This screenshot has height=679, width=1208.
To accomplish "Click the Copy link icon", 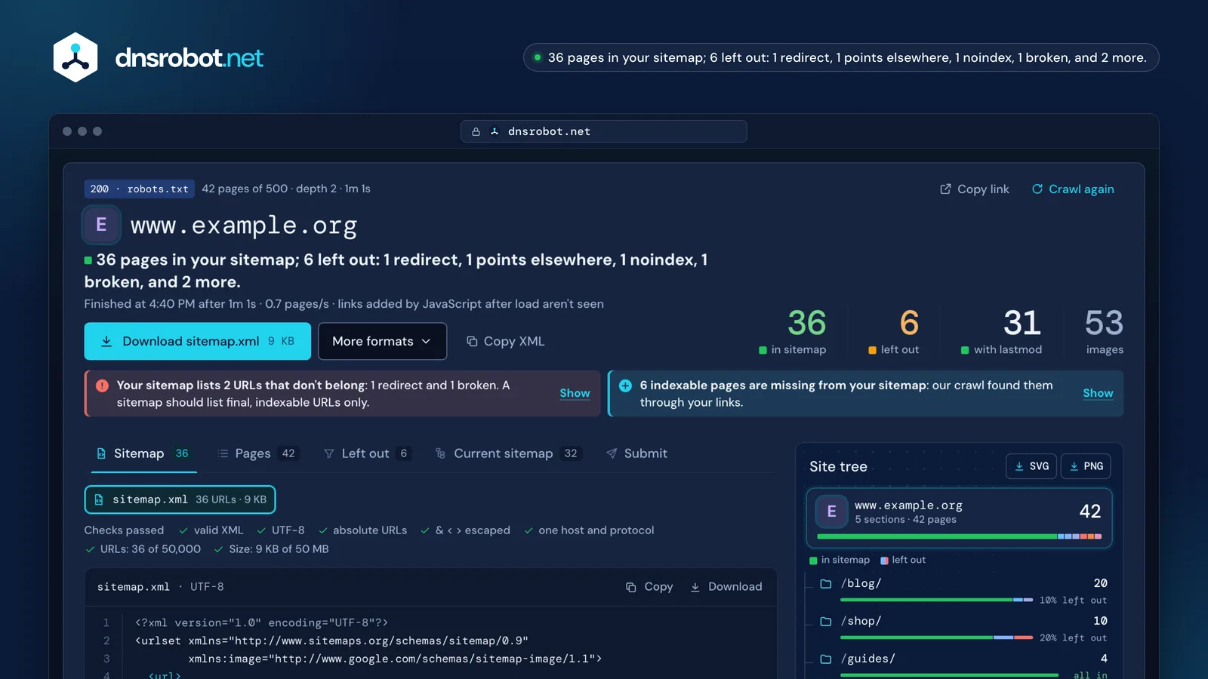I will [945, 189].
